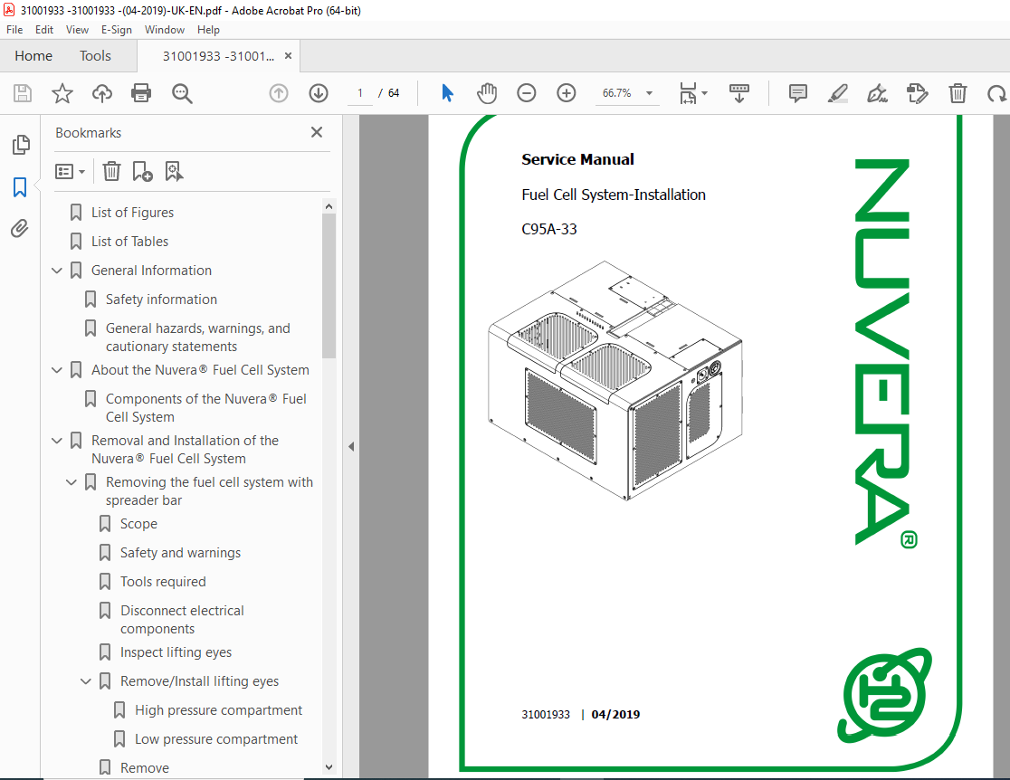Switch to the Home tab

click(x=33, y=56)
